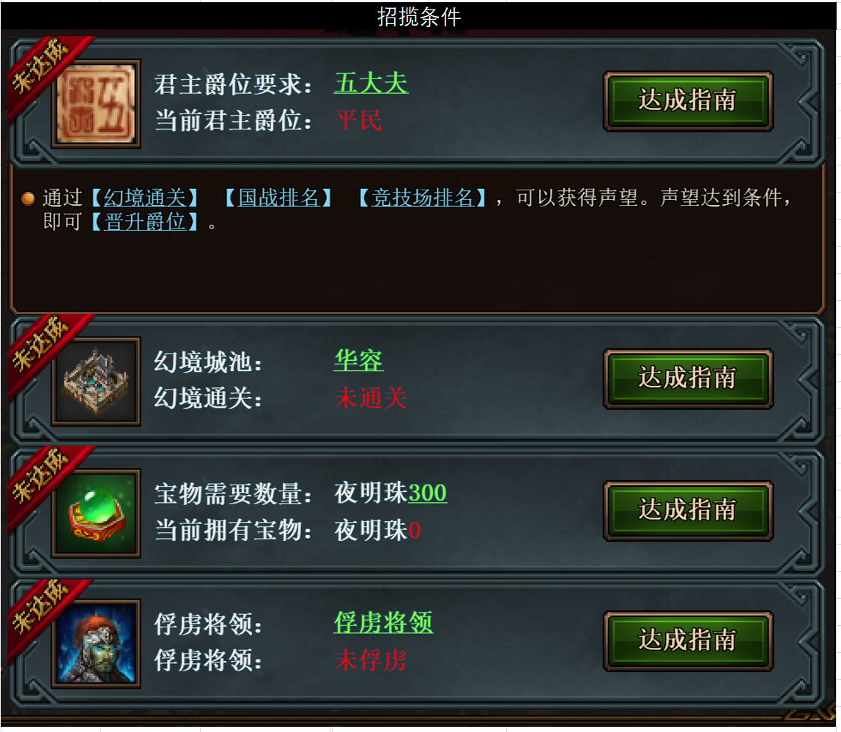The height and width of the screenshot is (732, 841).
Task: Click the Huarong illusion city icon
Action: click(96, 381)
